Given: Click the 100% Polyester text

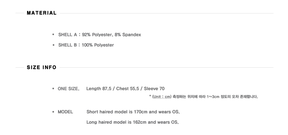Looking at the screenshot, I should click(98, 45).
